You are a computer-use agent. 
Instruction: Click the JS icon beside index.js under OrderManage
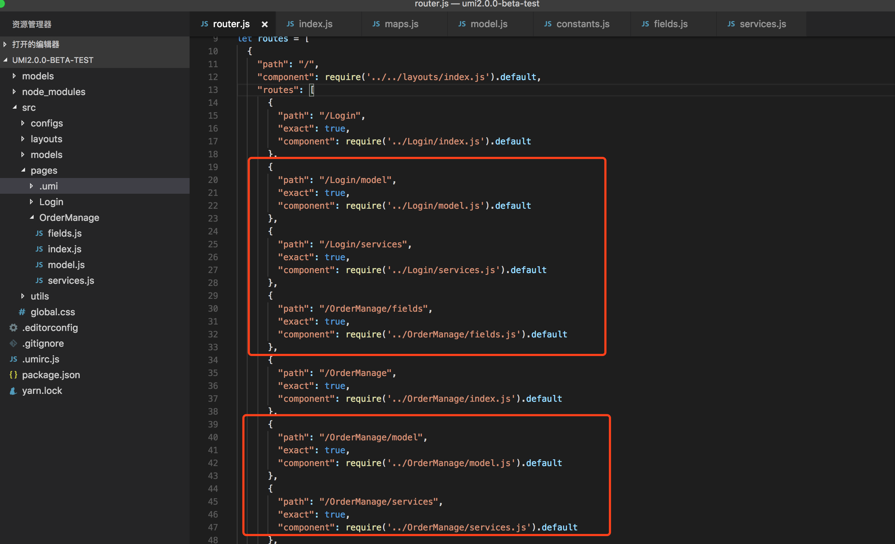[40, 249]
